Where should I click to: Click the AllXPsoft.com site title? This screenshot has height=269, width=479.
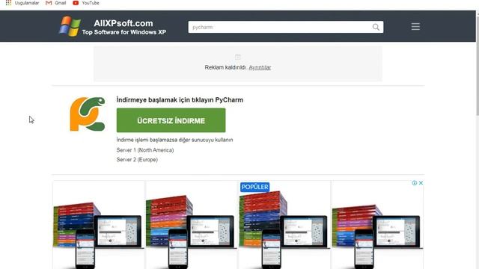tap(123, 23)
